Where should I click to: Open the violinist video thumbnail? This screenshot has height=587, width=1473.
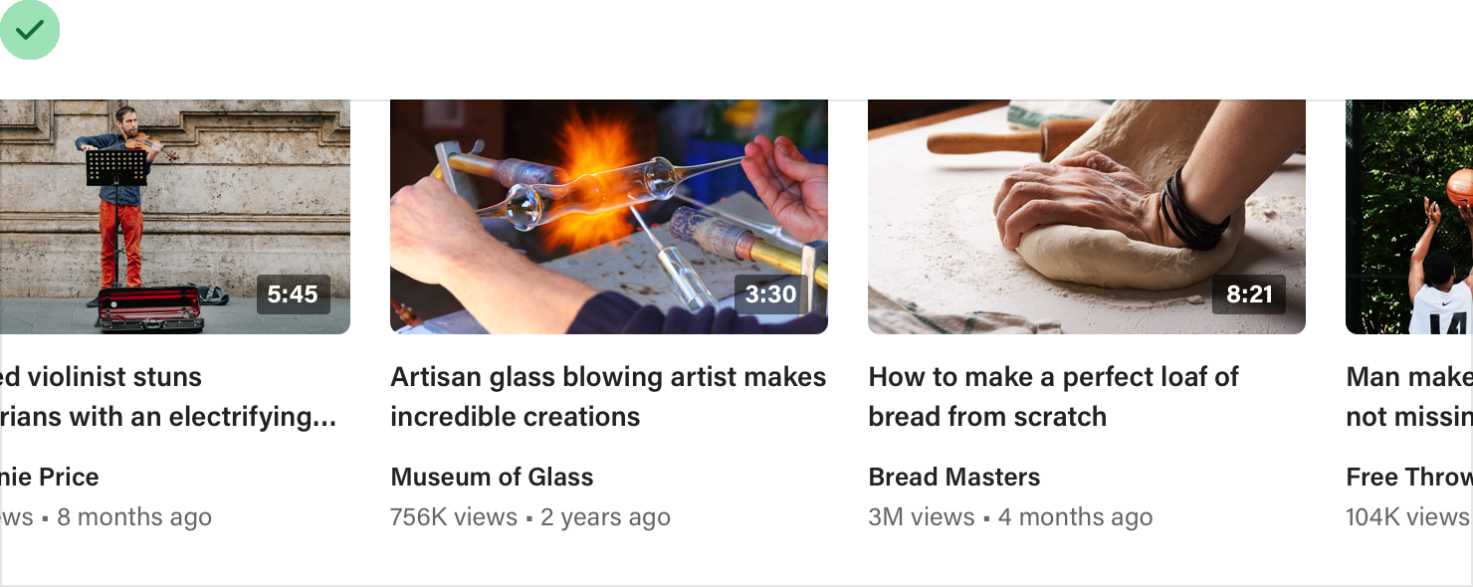[175, 217]
